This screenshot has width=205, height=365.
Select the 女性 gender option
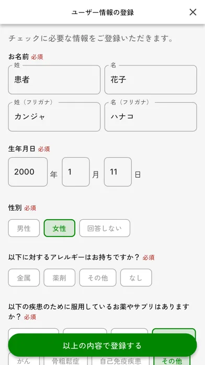60,228
